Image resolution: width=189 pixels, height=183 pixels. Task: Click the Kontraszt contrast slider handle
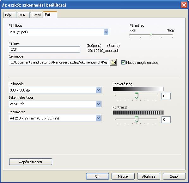(x=137, y=119)
